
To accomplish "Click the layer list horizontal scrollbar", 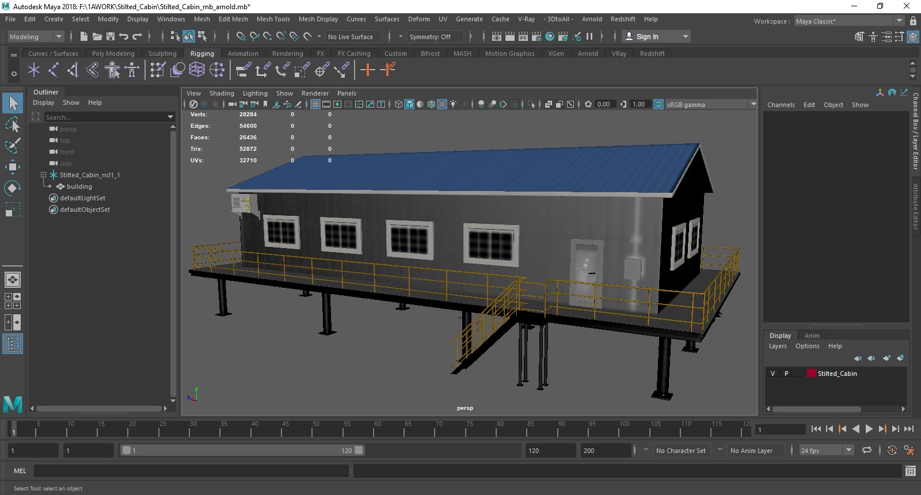I will click(x=816, y=409).
